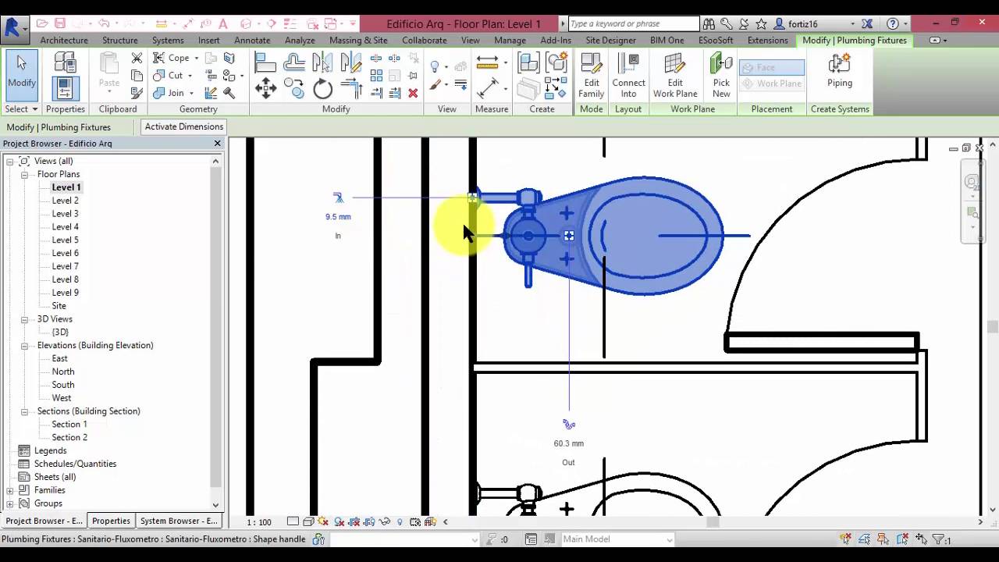Switch to the Annotate tab
This screenshot has height=562, width=999.
252,40
